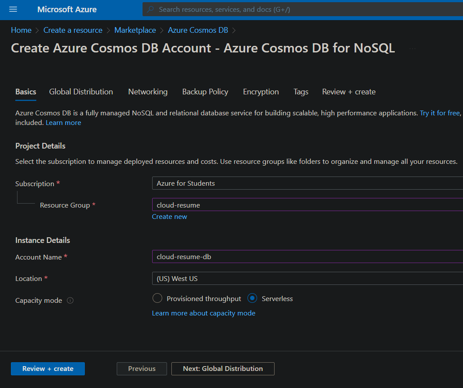Click the Location field label
This screenshot has height=388, width=463.
pyautogui.click(x=29, y=278)
